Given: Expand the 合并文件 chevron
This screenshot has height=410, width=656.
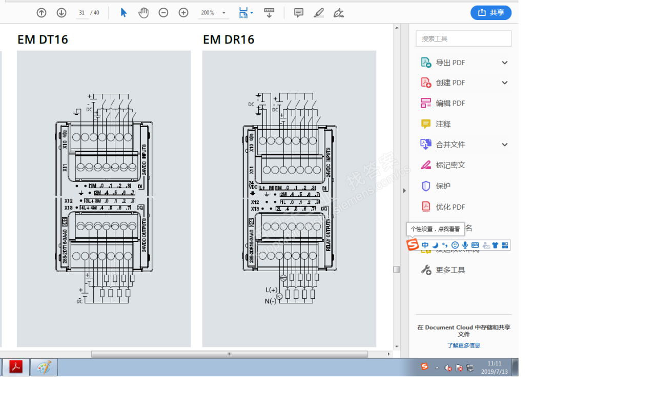Looking at the screenshot, I should click(505, 145).
